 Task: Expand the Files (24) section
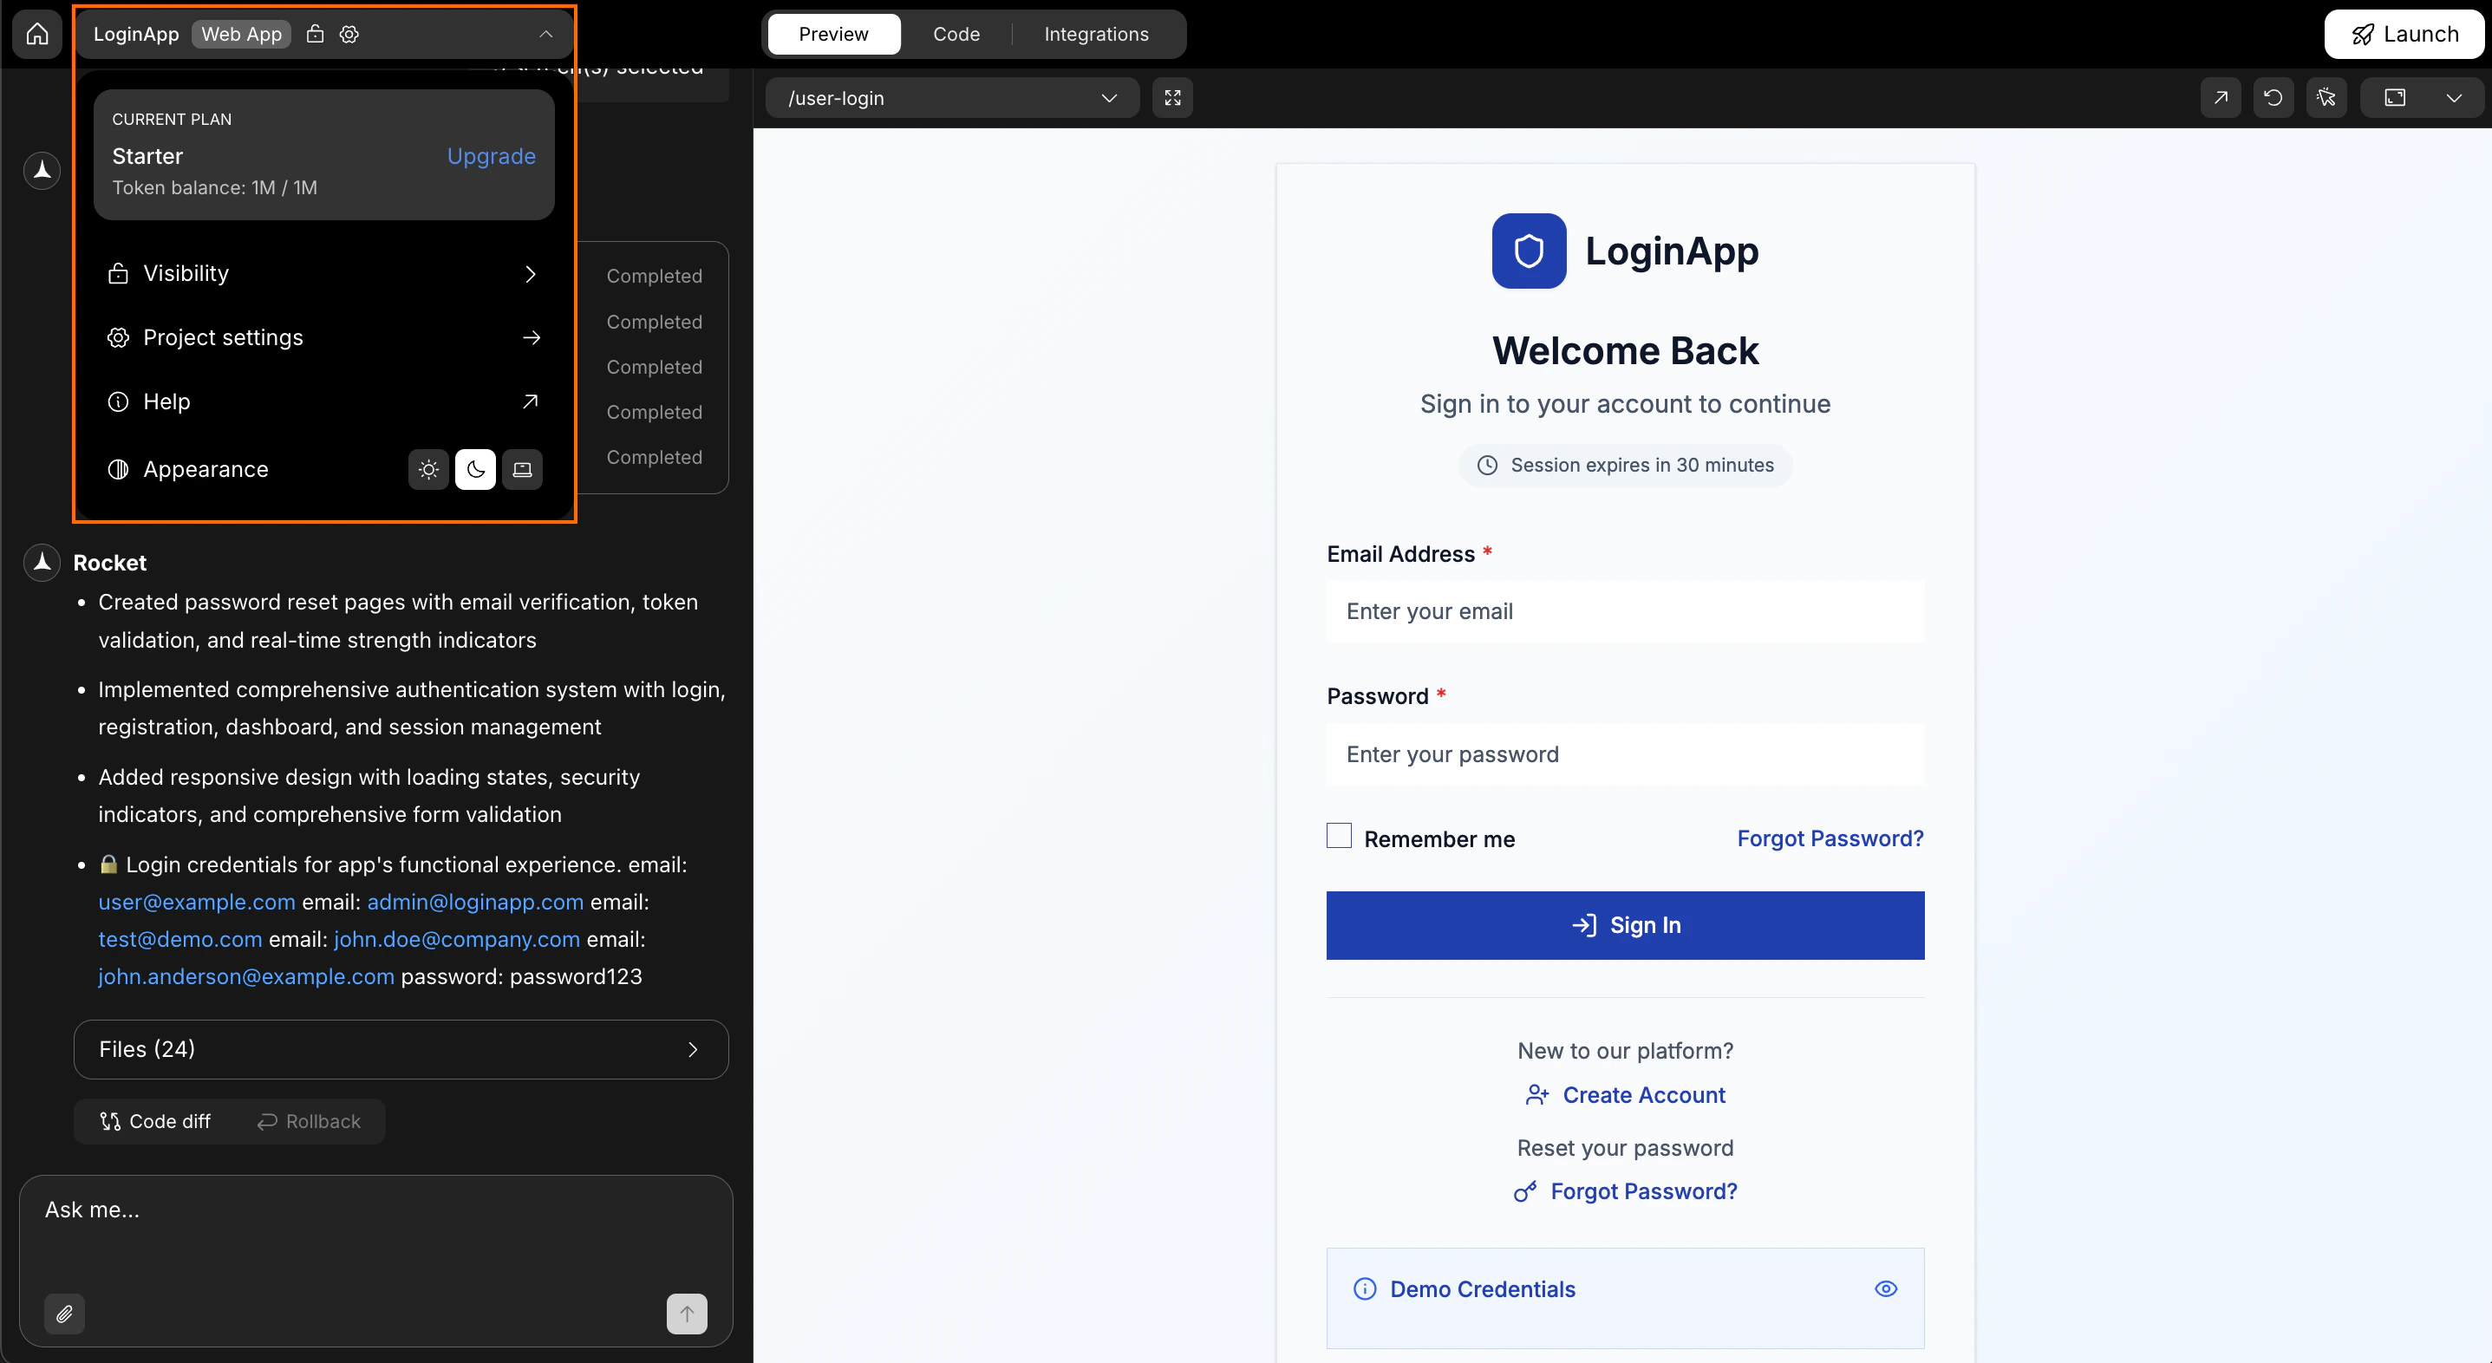tap(401, 1048)
